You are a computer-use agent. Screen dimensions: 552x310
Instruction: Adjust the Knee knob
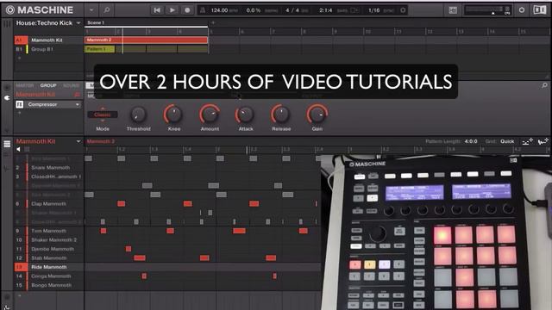coord(173,115)
